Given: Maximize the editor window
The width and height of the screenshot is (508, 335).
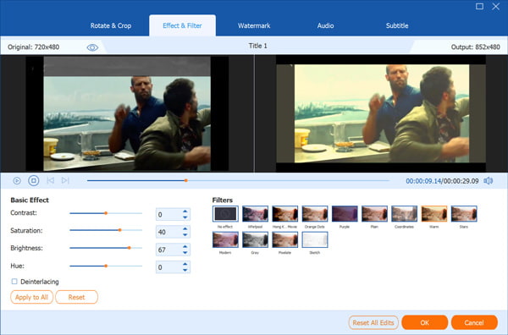Looking at the screenshot, I should (479, 6).
